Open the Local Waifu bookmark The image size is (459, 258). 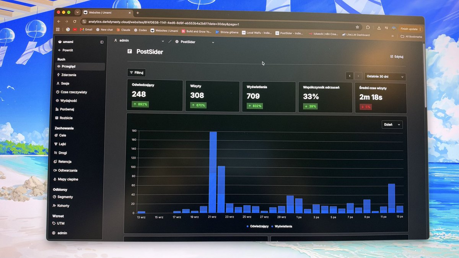[x=257, y=33]
